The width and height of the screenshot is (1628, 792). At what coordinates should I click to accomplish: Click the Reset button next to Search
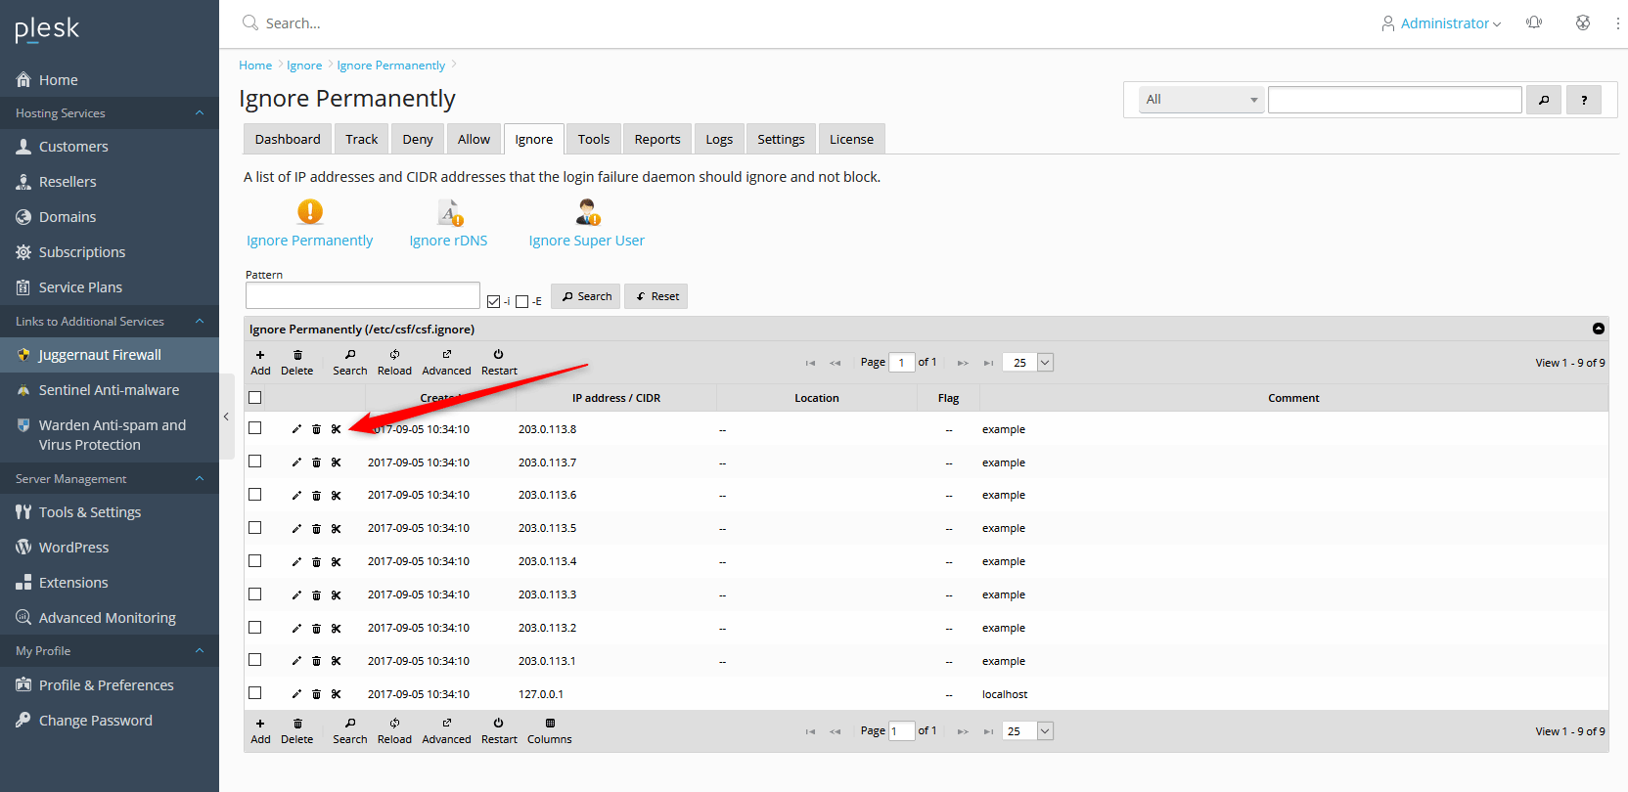coord(656,296)
